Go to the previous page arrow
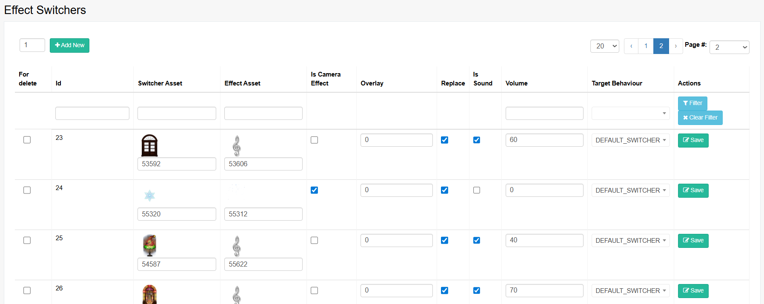The height and width of the screenshot is (304, 764). coord(631,46)
